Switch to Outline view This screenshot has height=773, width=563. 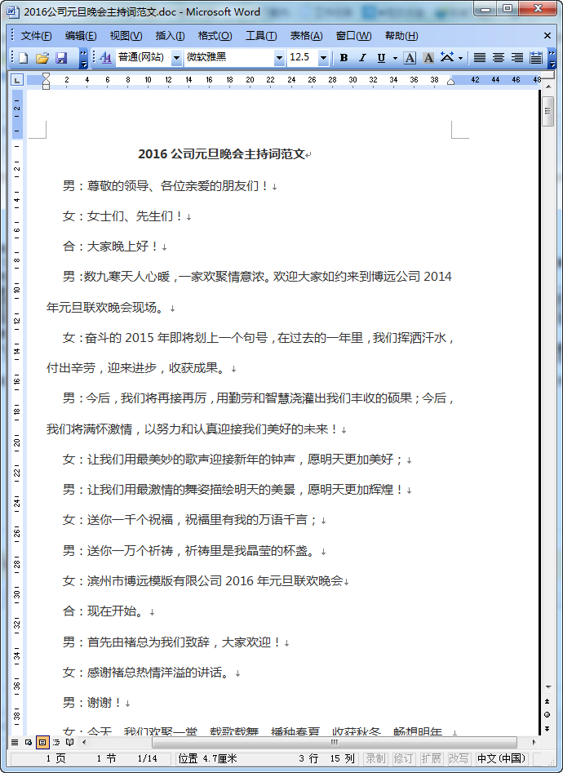pyautogui.click(x=56, y=742)
